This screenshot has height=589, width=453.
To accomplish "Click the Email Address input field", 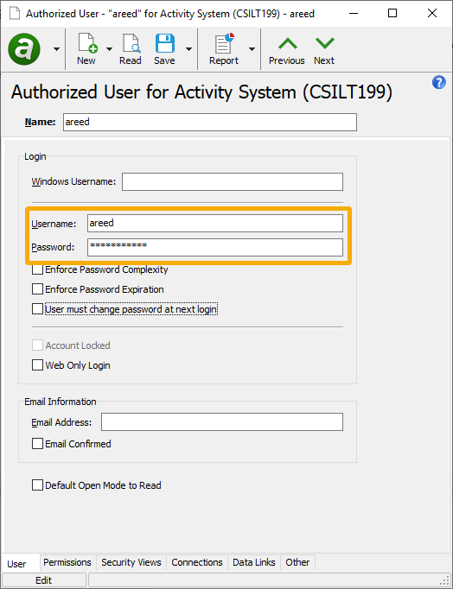I will click(x=222, y=421).
